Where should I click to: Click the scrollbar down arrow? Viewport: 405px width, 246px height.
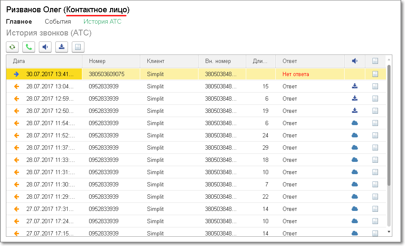point(389,232)
